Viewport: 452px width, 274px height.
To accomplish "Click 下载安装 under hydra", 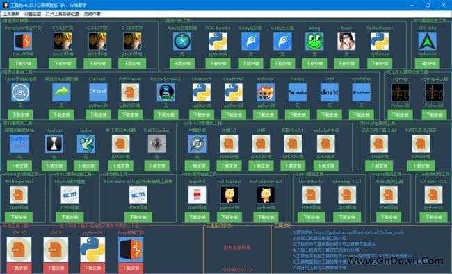I will tap(86, 166).
